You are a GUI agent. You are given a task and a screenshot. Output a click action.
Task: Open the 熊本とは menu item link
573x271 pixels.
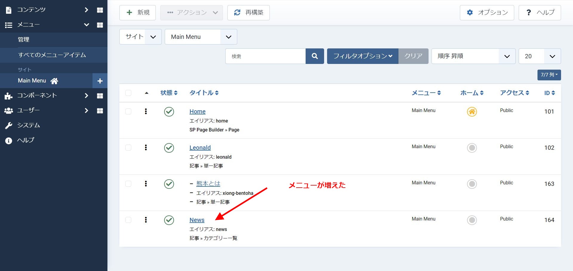pyautogui.click(x=208, y=184)
